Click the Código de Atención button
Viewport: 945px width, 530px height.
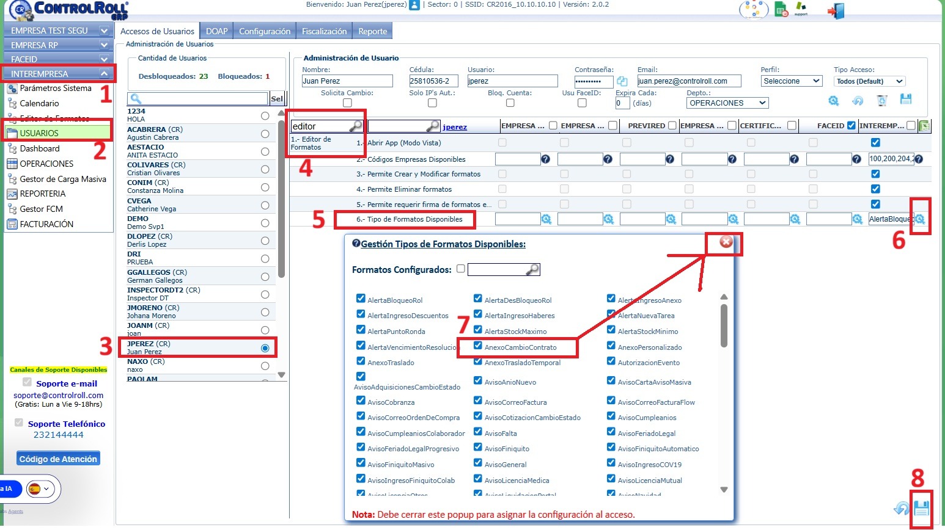[58, 459]
